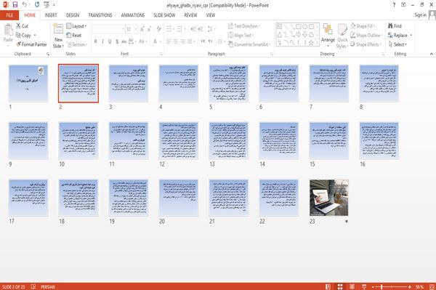
Task: Switch to the ANIMATIONS tab
Action: (133, 15)
